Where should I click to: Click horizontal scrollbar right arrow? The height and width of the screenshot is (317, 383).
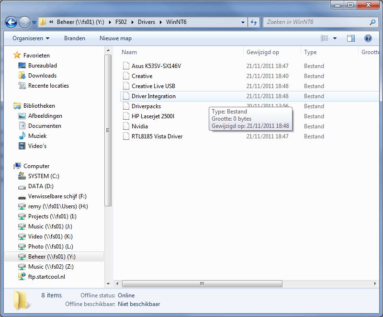(x=375, y=284)
